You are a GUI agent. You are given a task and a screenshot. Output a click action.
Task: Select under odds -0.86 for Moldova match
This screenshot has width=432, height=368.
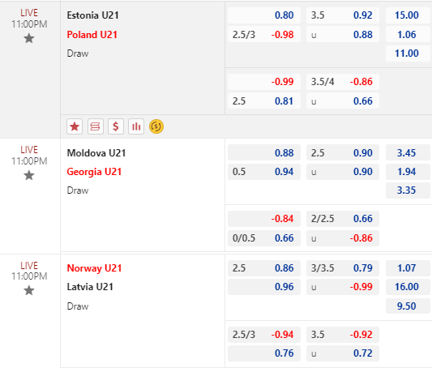click(x=343, y=238)
